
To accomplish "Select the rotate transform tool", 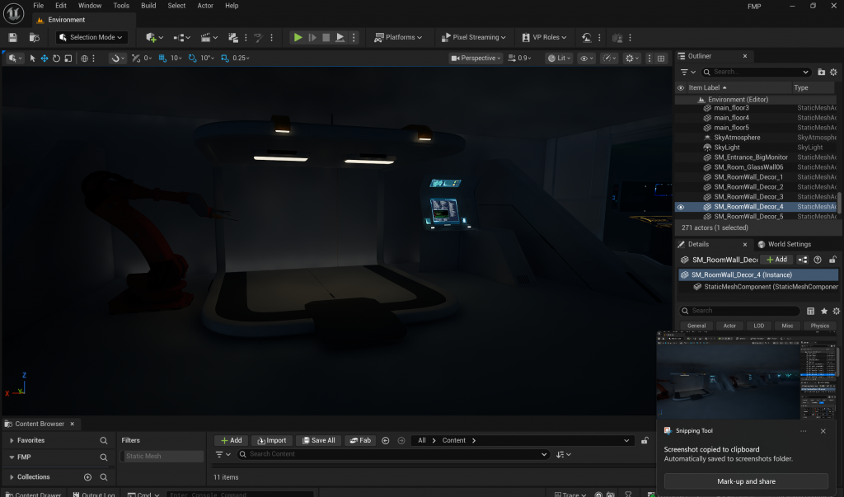I will pos(56,59).
